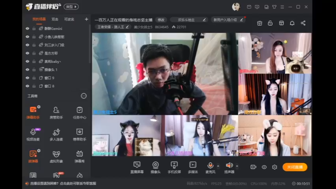Viewport: 336px width, 189px height.
Task: Open the flame icon tool in toolbox
Action: coord(79,175)
